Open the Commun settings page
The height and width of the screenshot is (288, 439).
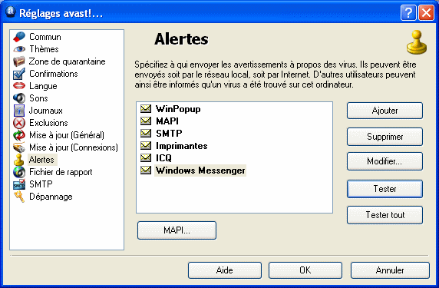[x=45, y=37]
